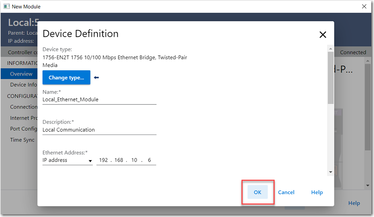Click the dialog vertical scrollbar thumb

(330, 78)
